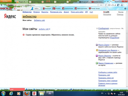Click the volume speaker tray icon

click(x=115, y=94)
